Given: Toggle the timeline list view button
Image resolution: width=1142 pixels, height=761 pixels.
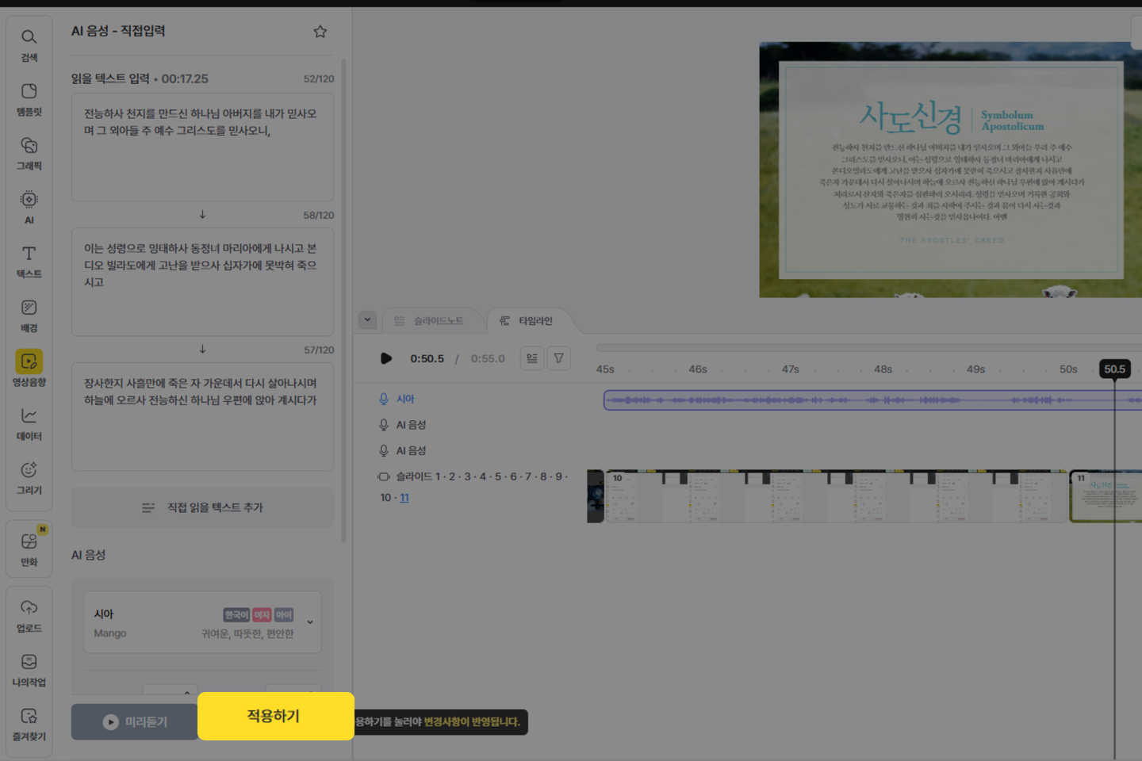Looking at the screenshot, I should point(532,358).
